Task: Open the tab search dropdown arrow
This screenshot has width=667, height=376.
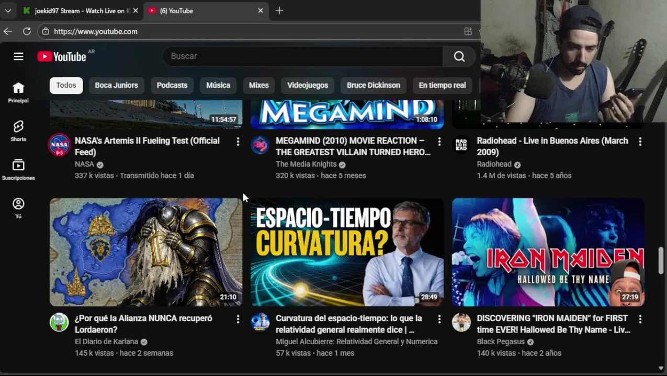Action: point(8,10)
